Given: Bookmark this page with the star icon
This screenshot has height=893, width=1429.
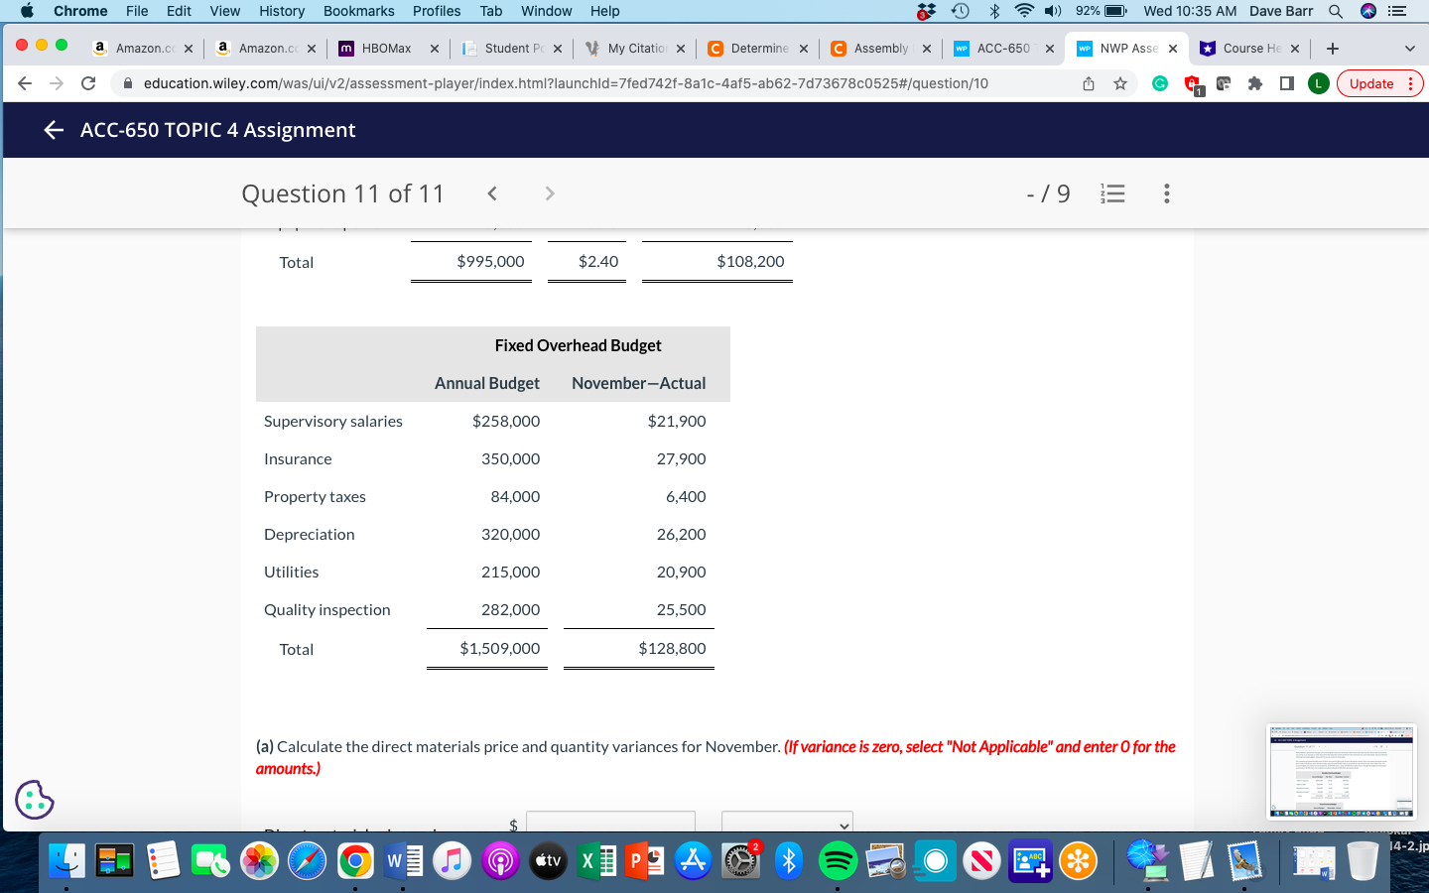Looking at the screenshot, I should coord(1120,83).
